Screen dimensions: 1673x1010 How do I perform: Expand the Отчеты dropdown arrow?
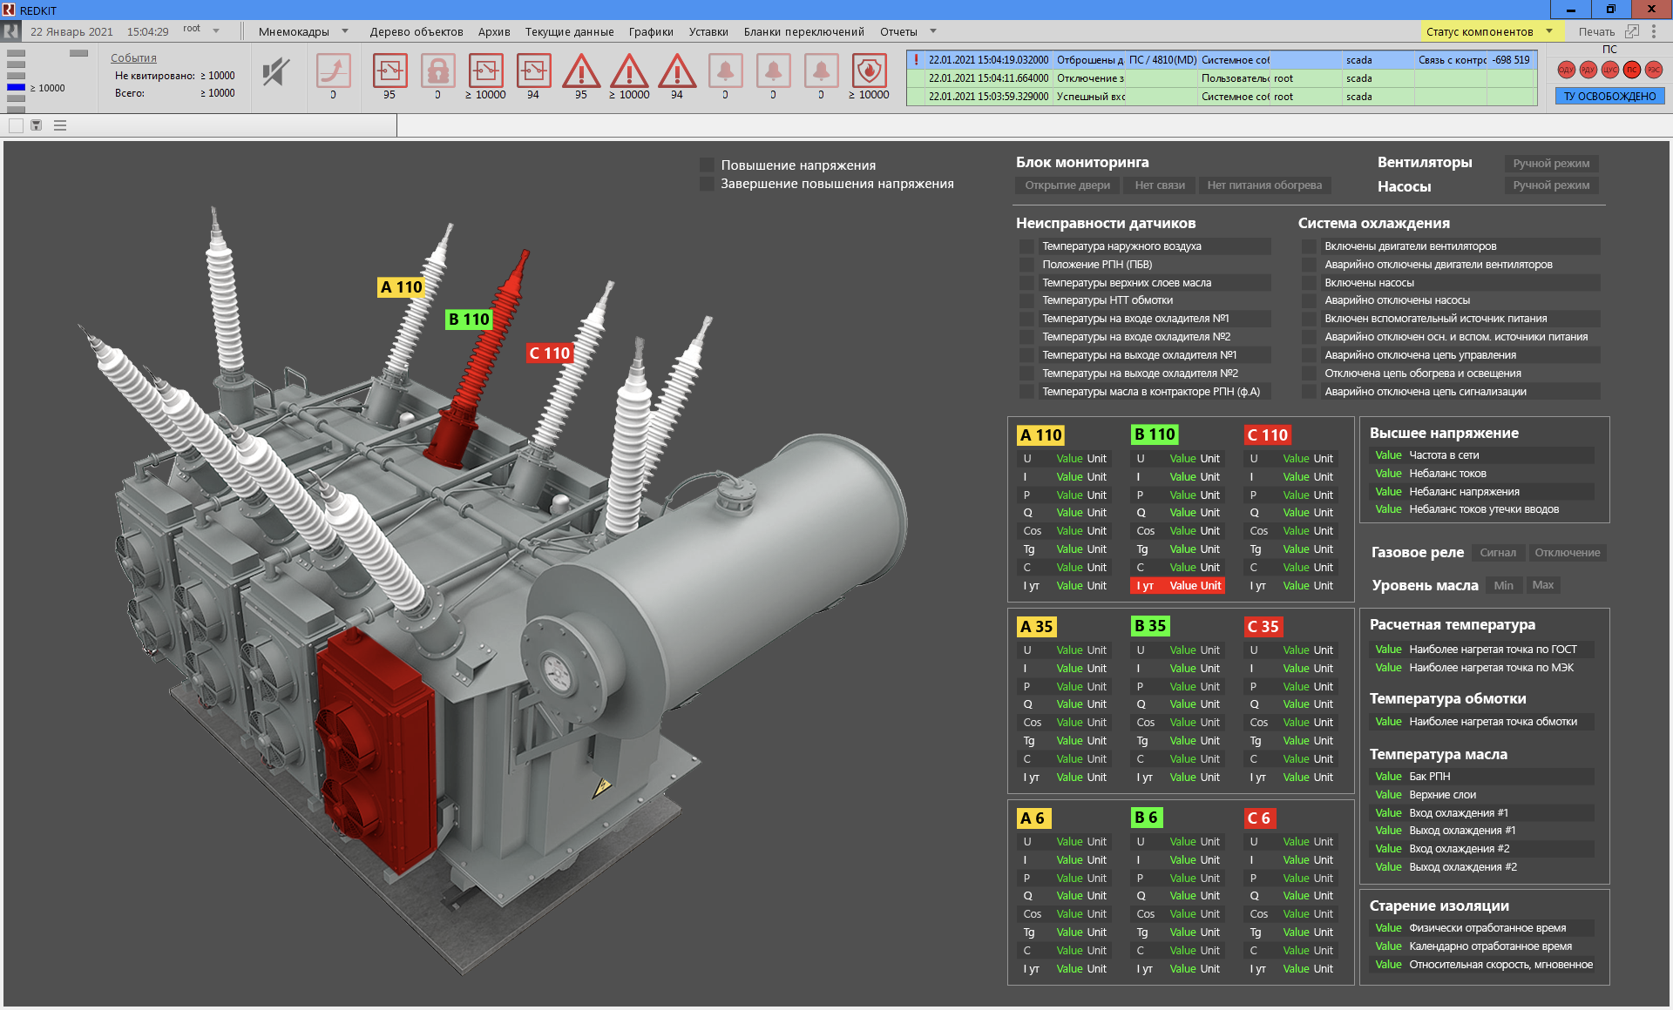click(x=933, y=30)
